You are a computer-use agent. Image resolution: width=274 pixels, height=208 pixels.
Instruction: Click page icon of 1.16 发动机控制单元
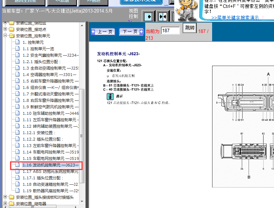18,165
